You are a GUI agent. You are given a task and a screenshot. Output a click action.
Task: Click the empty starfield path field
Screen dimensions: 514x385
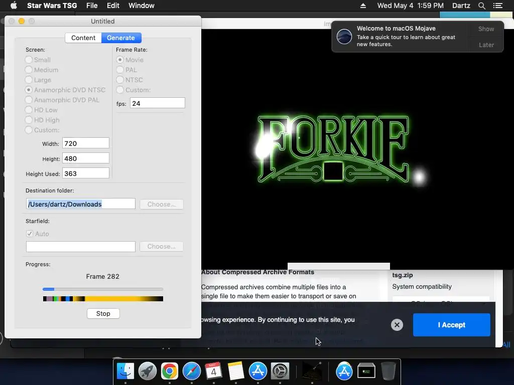coord(81,247)
